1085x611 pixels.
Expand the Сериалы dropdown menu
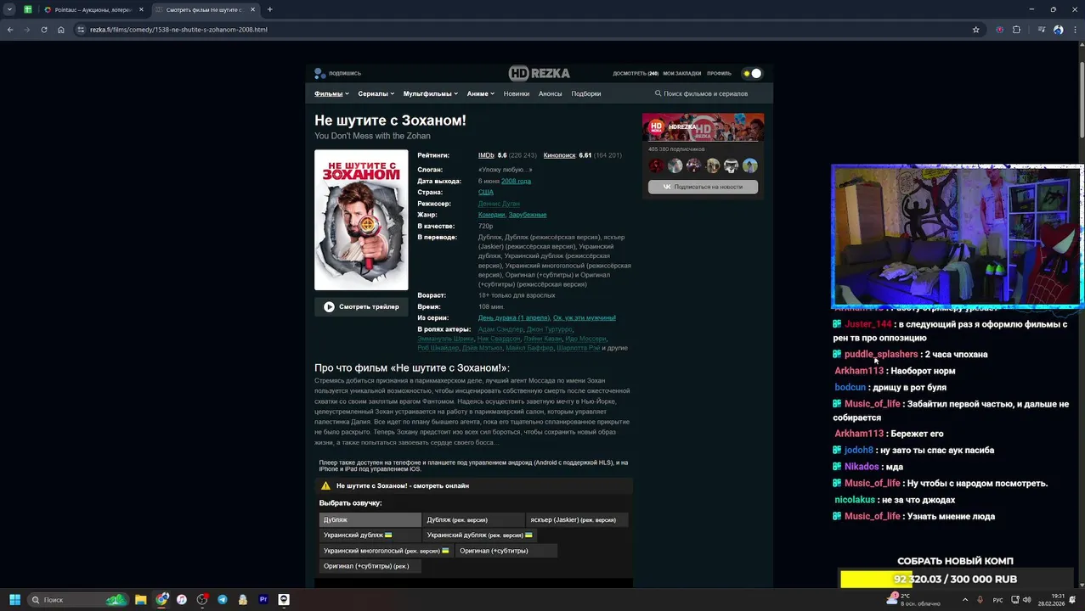(x=376, y=93)
